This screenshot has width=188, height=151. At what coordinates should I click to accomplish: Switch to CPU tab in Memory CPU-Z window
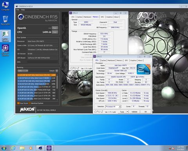(73, 17)
